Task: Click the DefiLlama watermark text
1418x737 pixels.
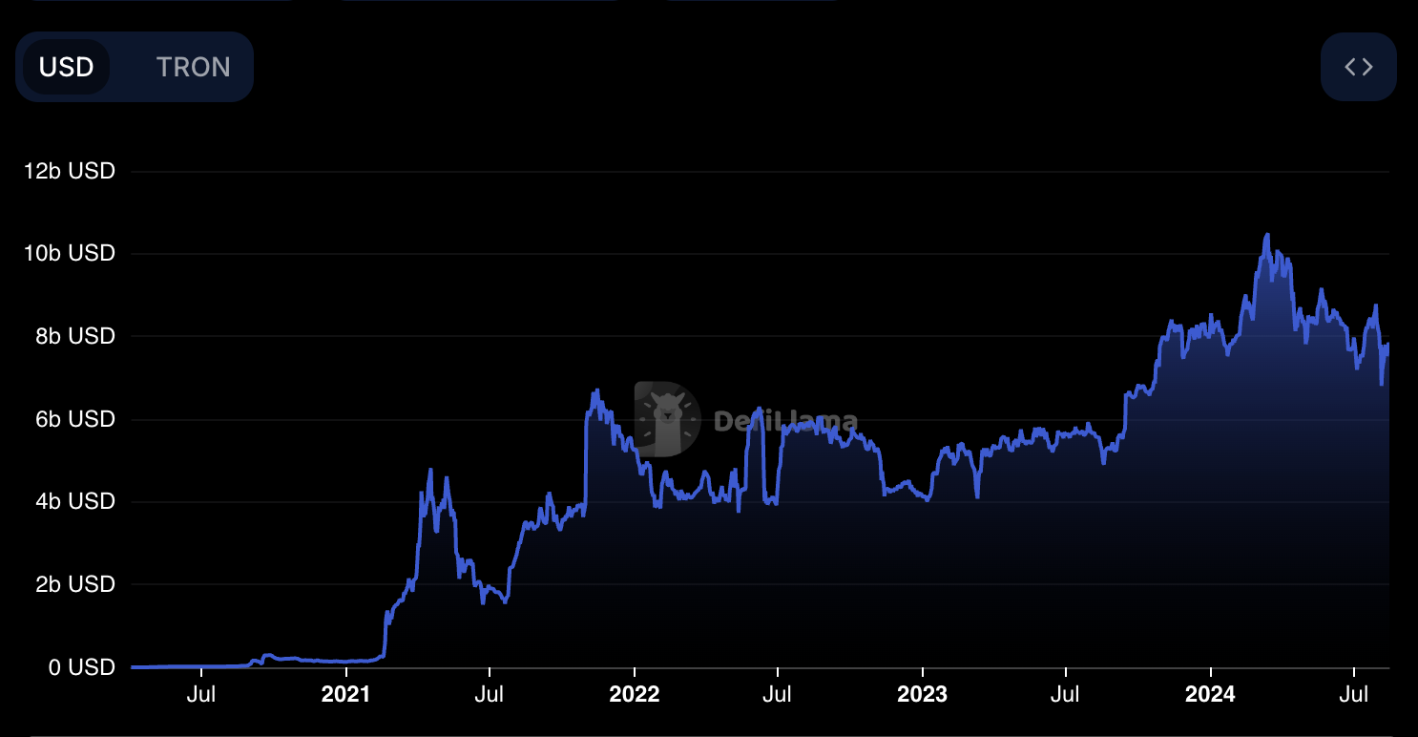Action: [x=785, y=422]
